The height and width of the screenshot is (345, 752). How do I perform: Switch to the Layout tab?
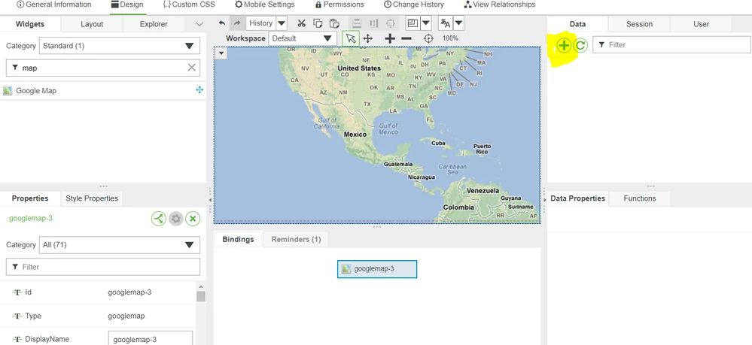point(92,24)
